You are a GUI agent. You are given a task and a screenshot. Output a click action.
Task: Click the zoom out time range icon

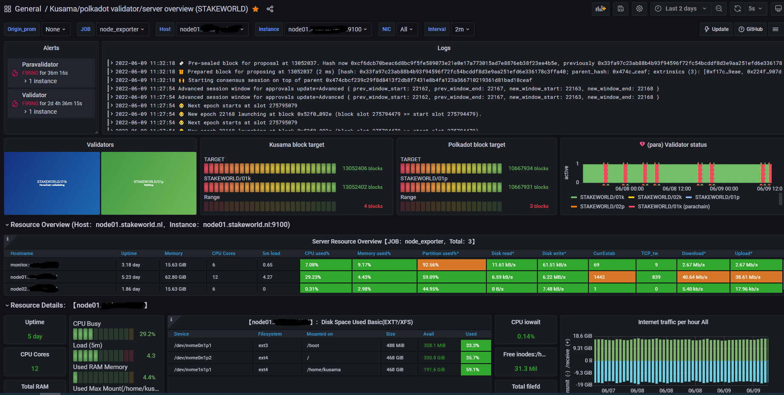(x=719, y=8)
